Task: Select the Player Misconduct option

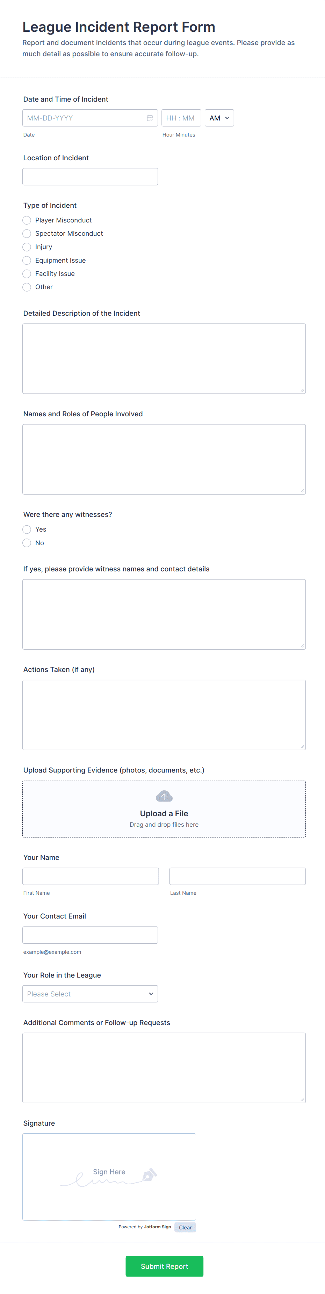Action: (x=27, y=220)
